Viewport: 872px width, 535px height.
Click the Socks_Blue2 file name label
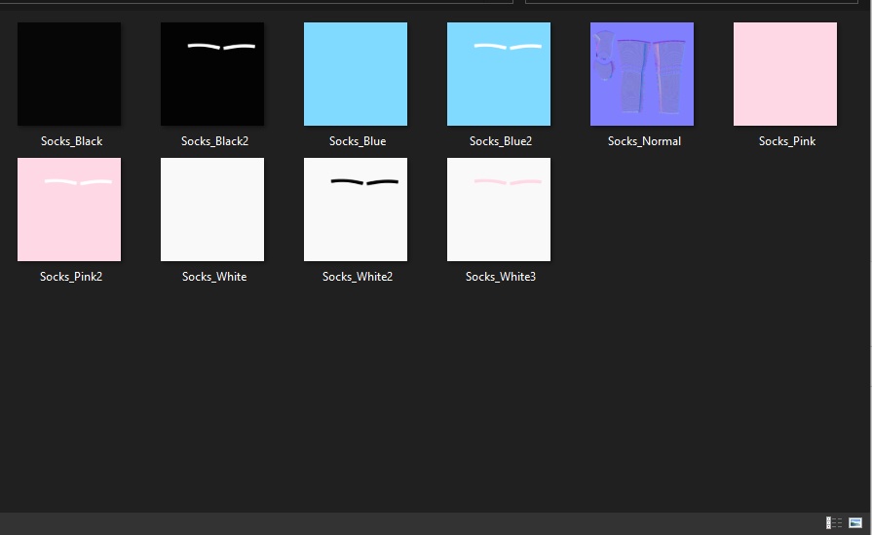pyautogui.click(x=501, y=141)
